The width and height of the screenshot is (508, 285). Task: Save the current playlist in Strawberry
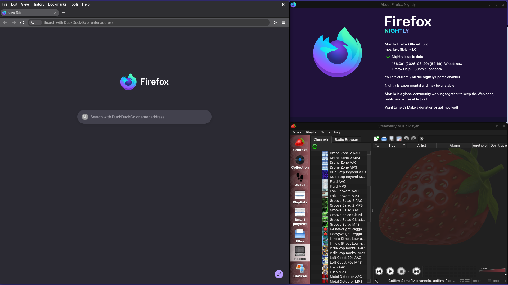391,139
